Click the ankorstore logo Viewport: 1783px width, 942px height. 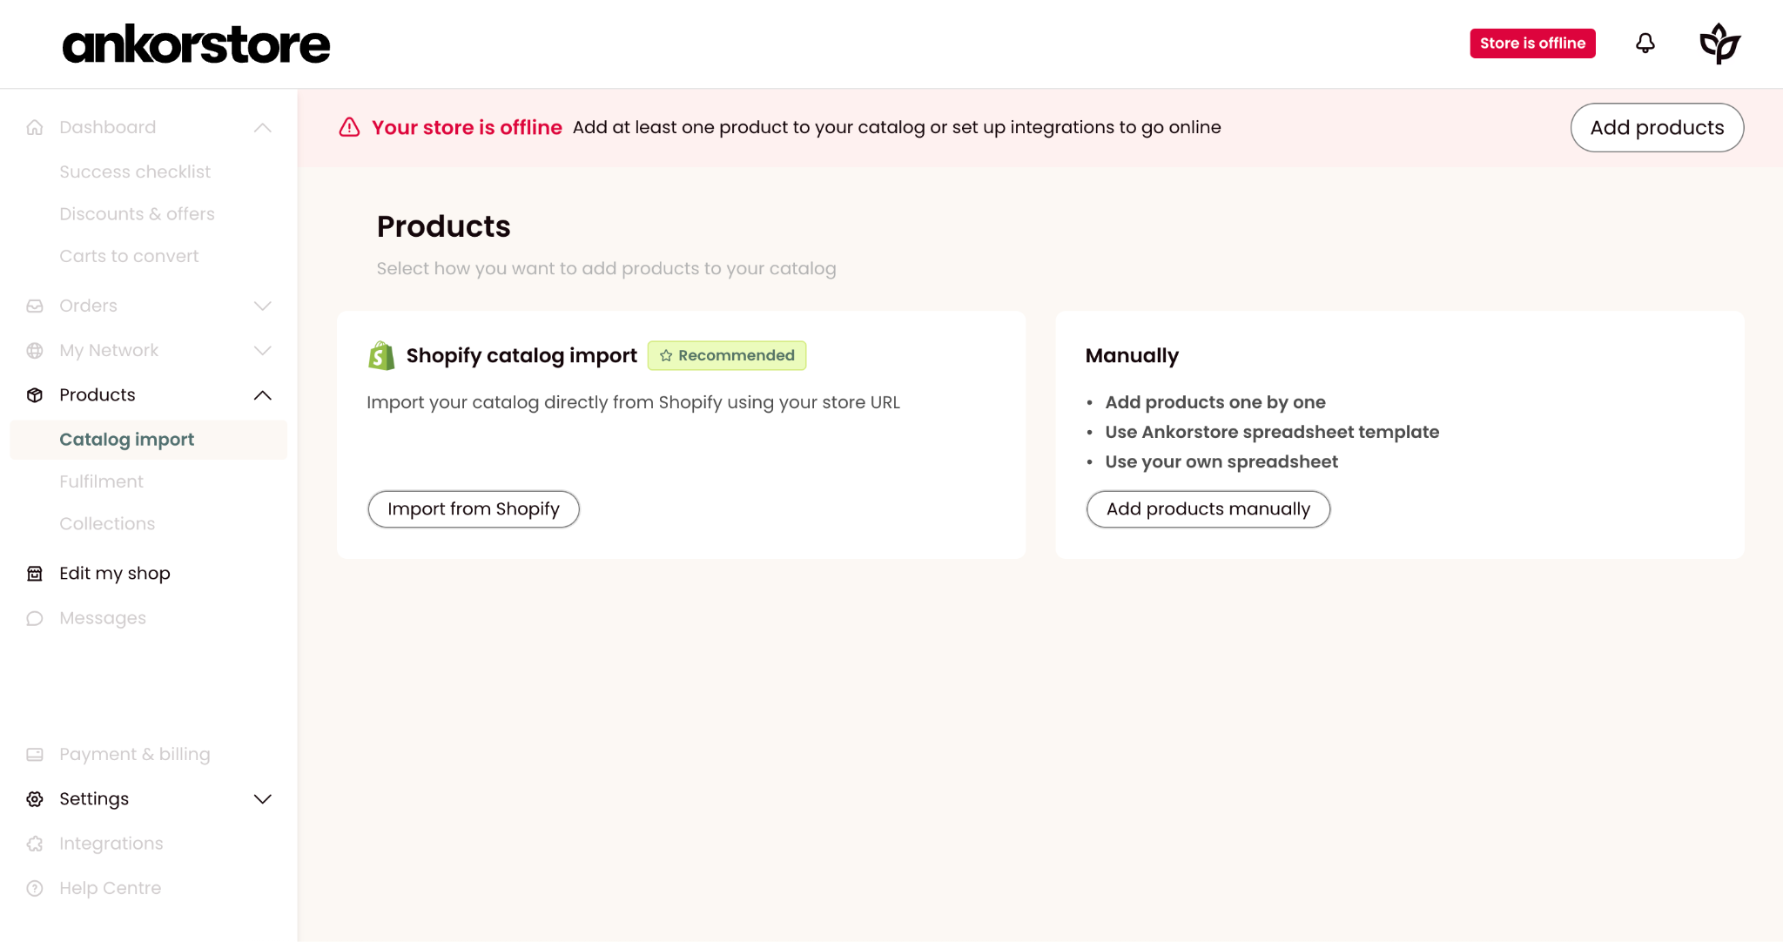[x=196, y=44]
